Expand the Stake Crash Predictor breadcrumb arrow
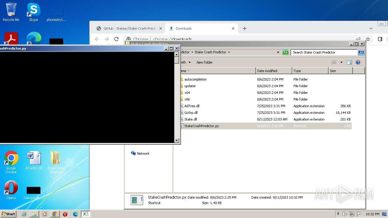The height and width of the screenshot is (218, 388). [229, 52]
